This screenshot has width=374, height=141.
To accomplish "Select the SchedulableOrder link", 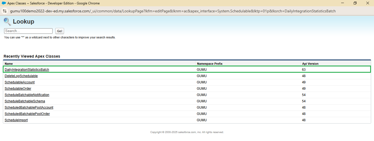I will click(18, 89).
